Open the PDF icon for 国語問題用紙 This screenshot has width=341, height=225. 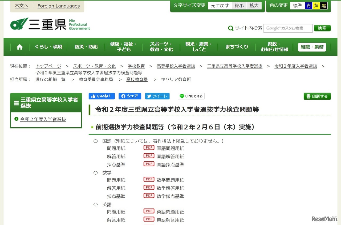149,148
